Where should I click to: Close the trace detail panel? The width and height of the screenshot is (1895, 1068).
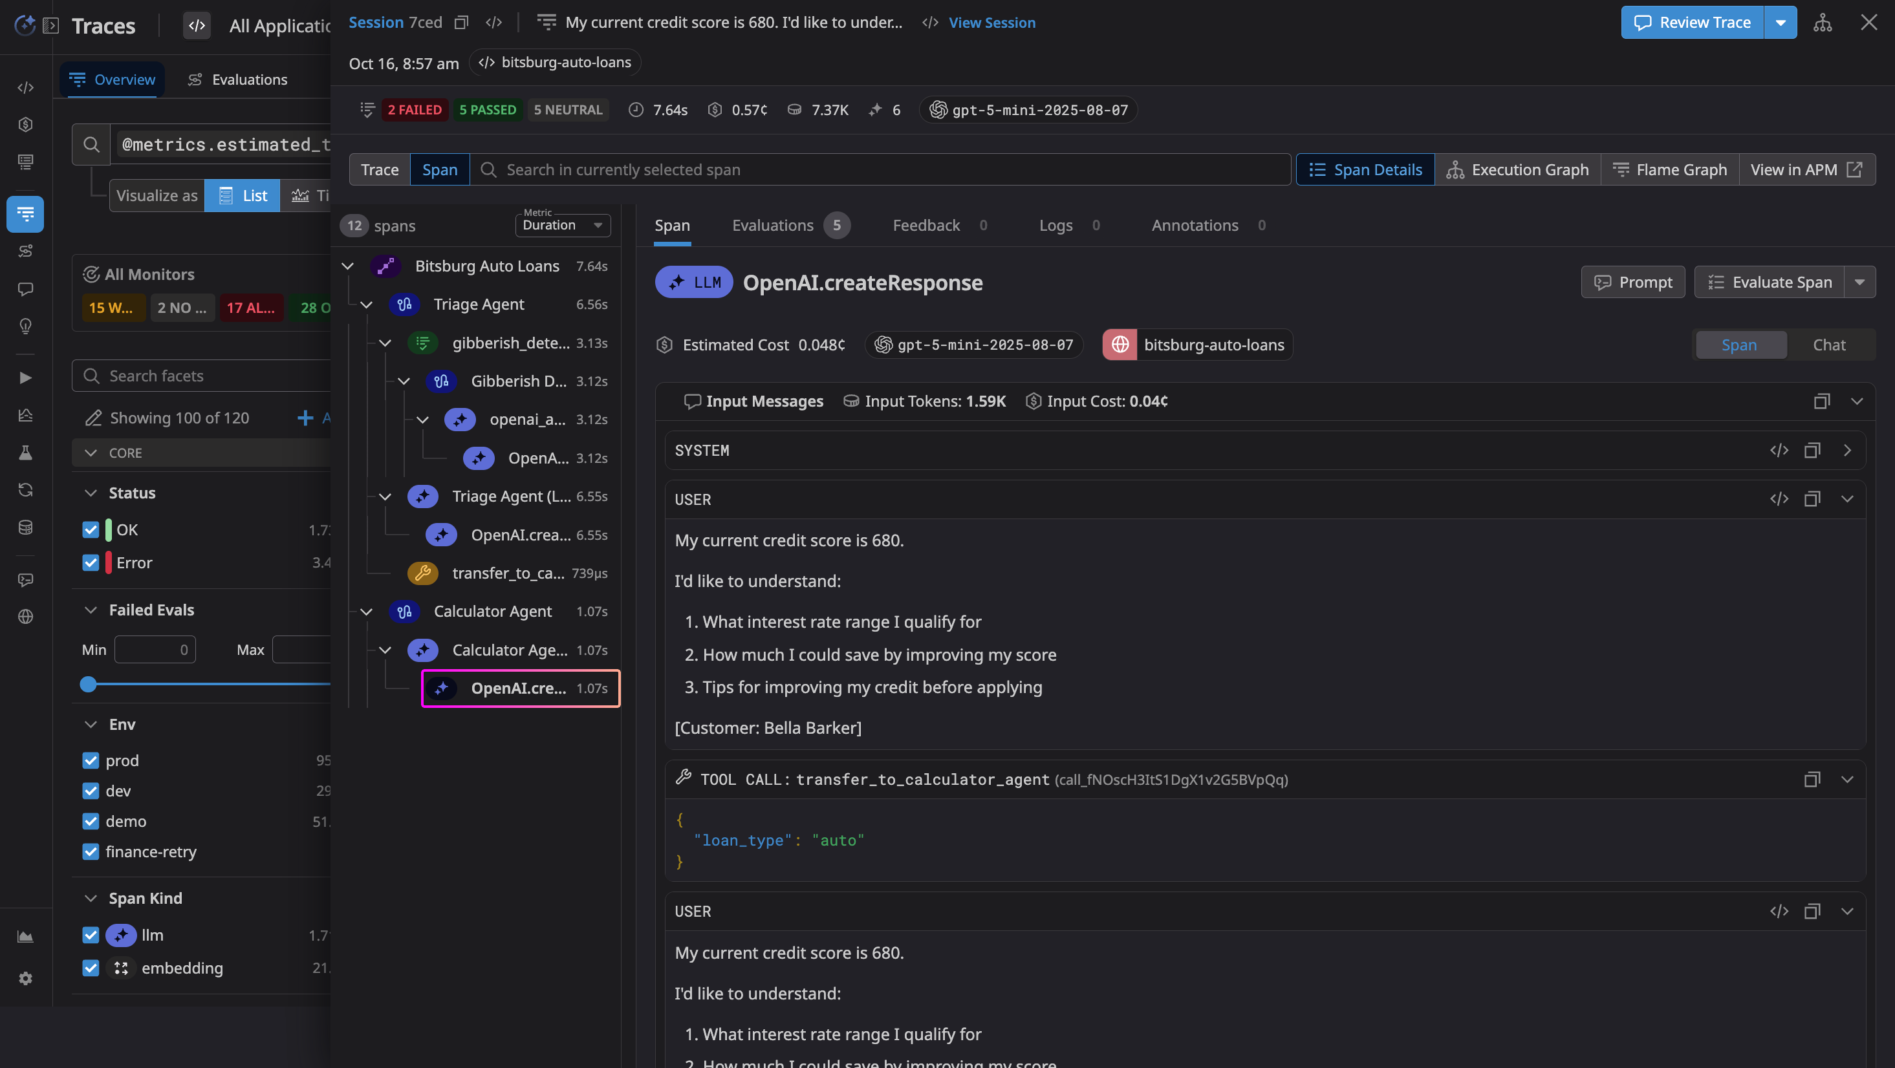click(1869, 23)
